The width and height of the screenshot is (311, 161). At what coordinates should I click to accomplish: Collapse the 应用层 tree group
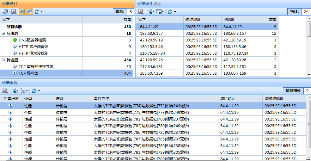[3, 34]
